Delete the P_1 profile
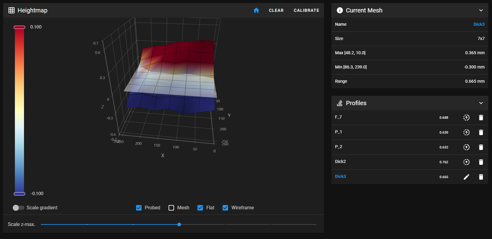This screenshot has width=492, height=239. pyautogui.click(x=481, y=132)
